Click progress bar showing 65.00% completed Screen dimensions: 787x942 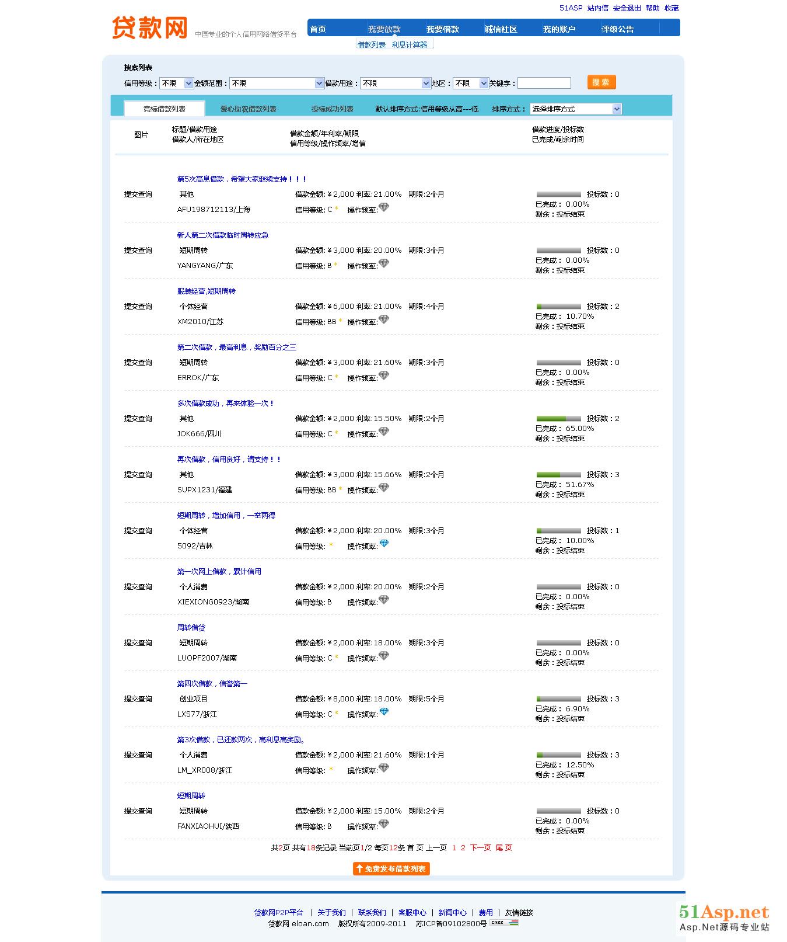click(x=559, y=419)
